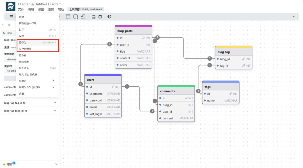303x168 pixels.
Task: Expand the blog_tag_blog_id_fk relationship
Action: coord(55,111)
